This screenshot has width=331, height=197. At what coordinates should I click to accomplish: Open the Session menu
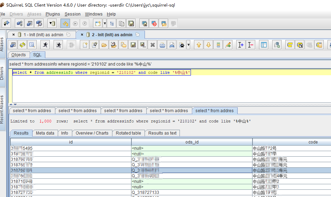pyautogui.click(x=73, y=14)
